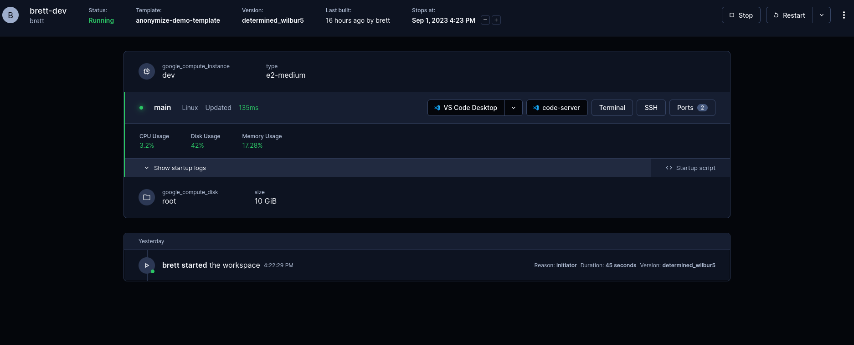
Task: Click 'Reason: initiator' in the build row
Action: point(556,265)
